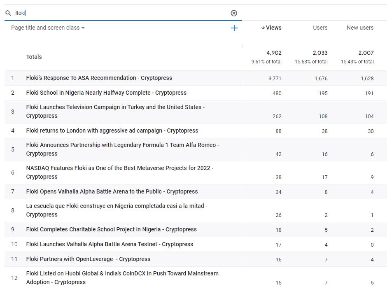Screen dimensions: 387x289
Task: Click new users value 0 in Testnet row
Action: [372, 245]
